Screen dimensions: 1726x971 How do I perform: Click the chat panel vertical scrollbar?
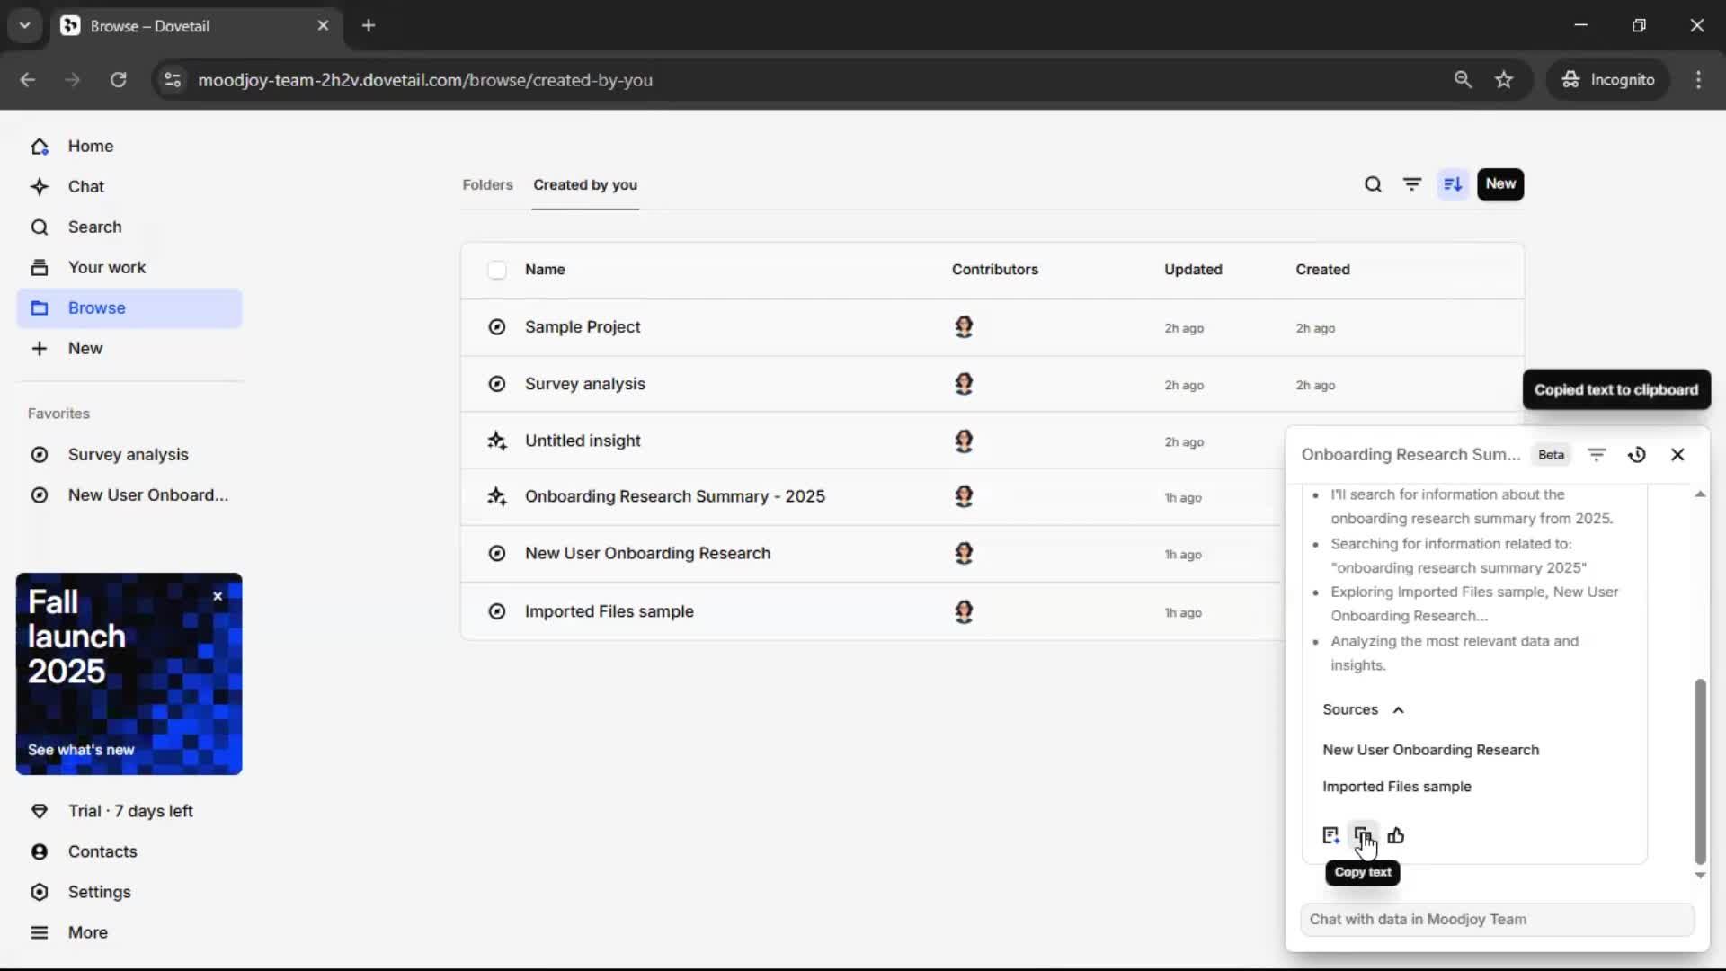1699,771
